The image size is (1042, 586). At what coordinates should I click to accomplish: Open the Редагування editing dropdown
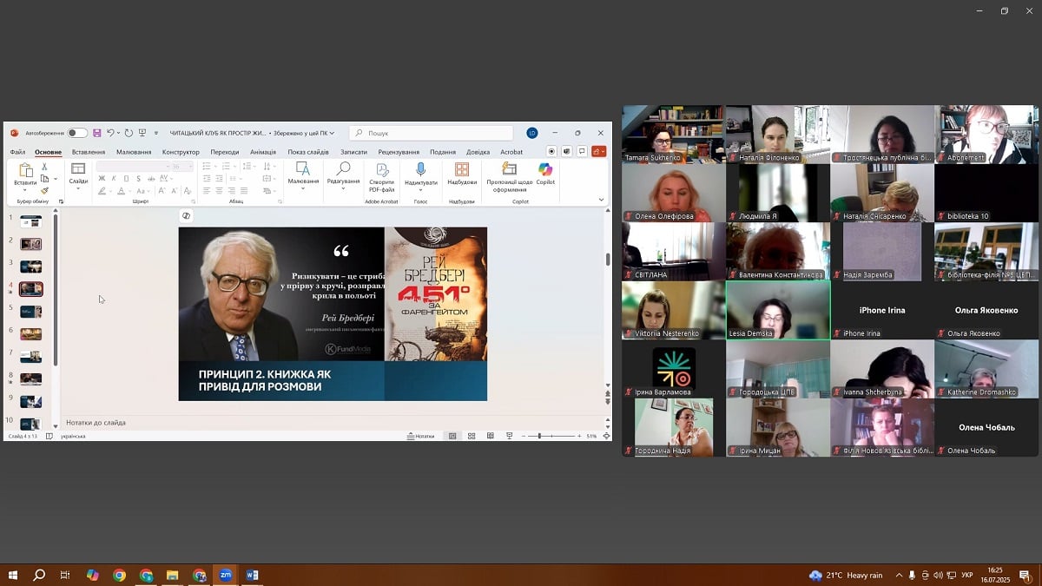pos(343,174)
